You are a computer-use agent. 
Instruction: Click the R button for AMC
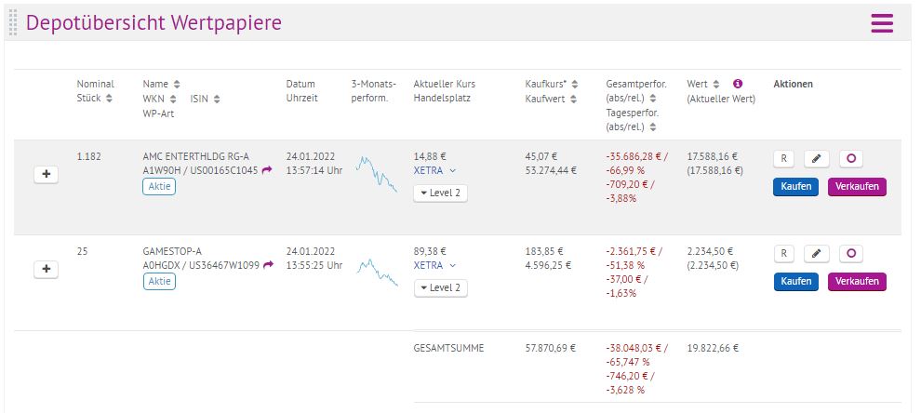(783, 159)
